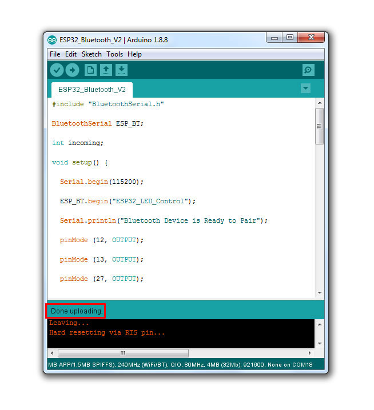Click the 'BluetoothSerial ESP_BT;' line

point(98,123)
